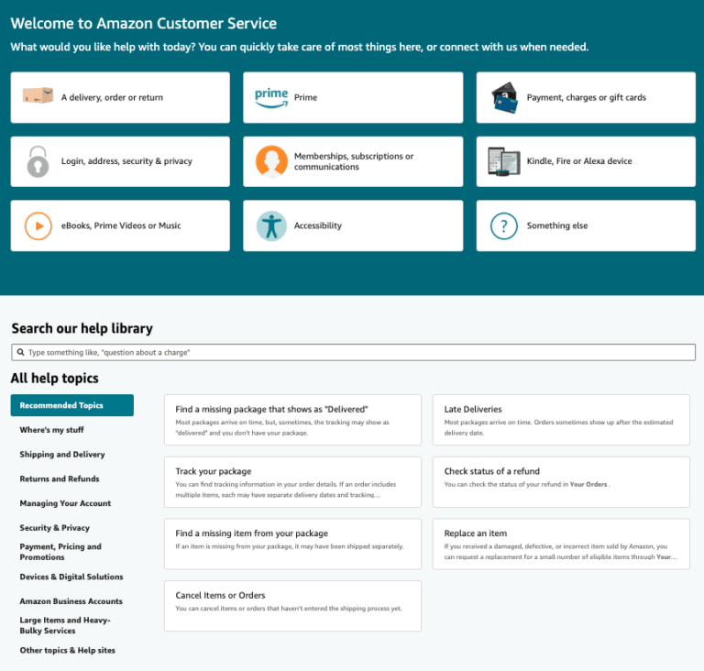
Task: Open the 'Payment, charges or gift cards' label
Action: (x=587, y=97)
